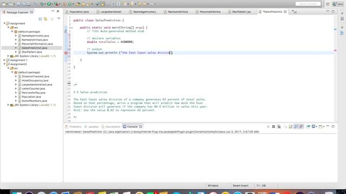The width and height of the screenshot is (346, 194).
Task: Expand the Assignment 1 project
Action: (4, 60)
